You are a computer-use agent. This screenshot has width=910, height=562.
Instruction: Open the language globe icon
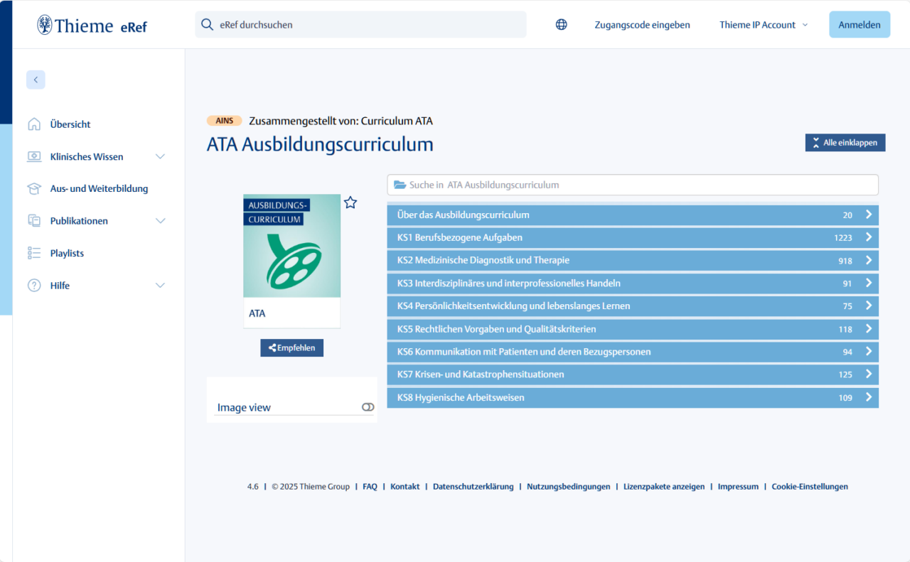pyautogui.click(x=561, y=24)
